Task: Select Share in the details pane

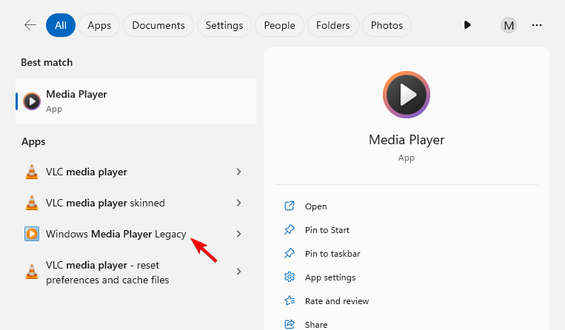Action: [x=316, y=325]
